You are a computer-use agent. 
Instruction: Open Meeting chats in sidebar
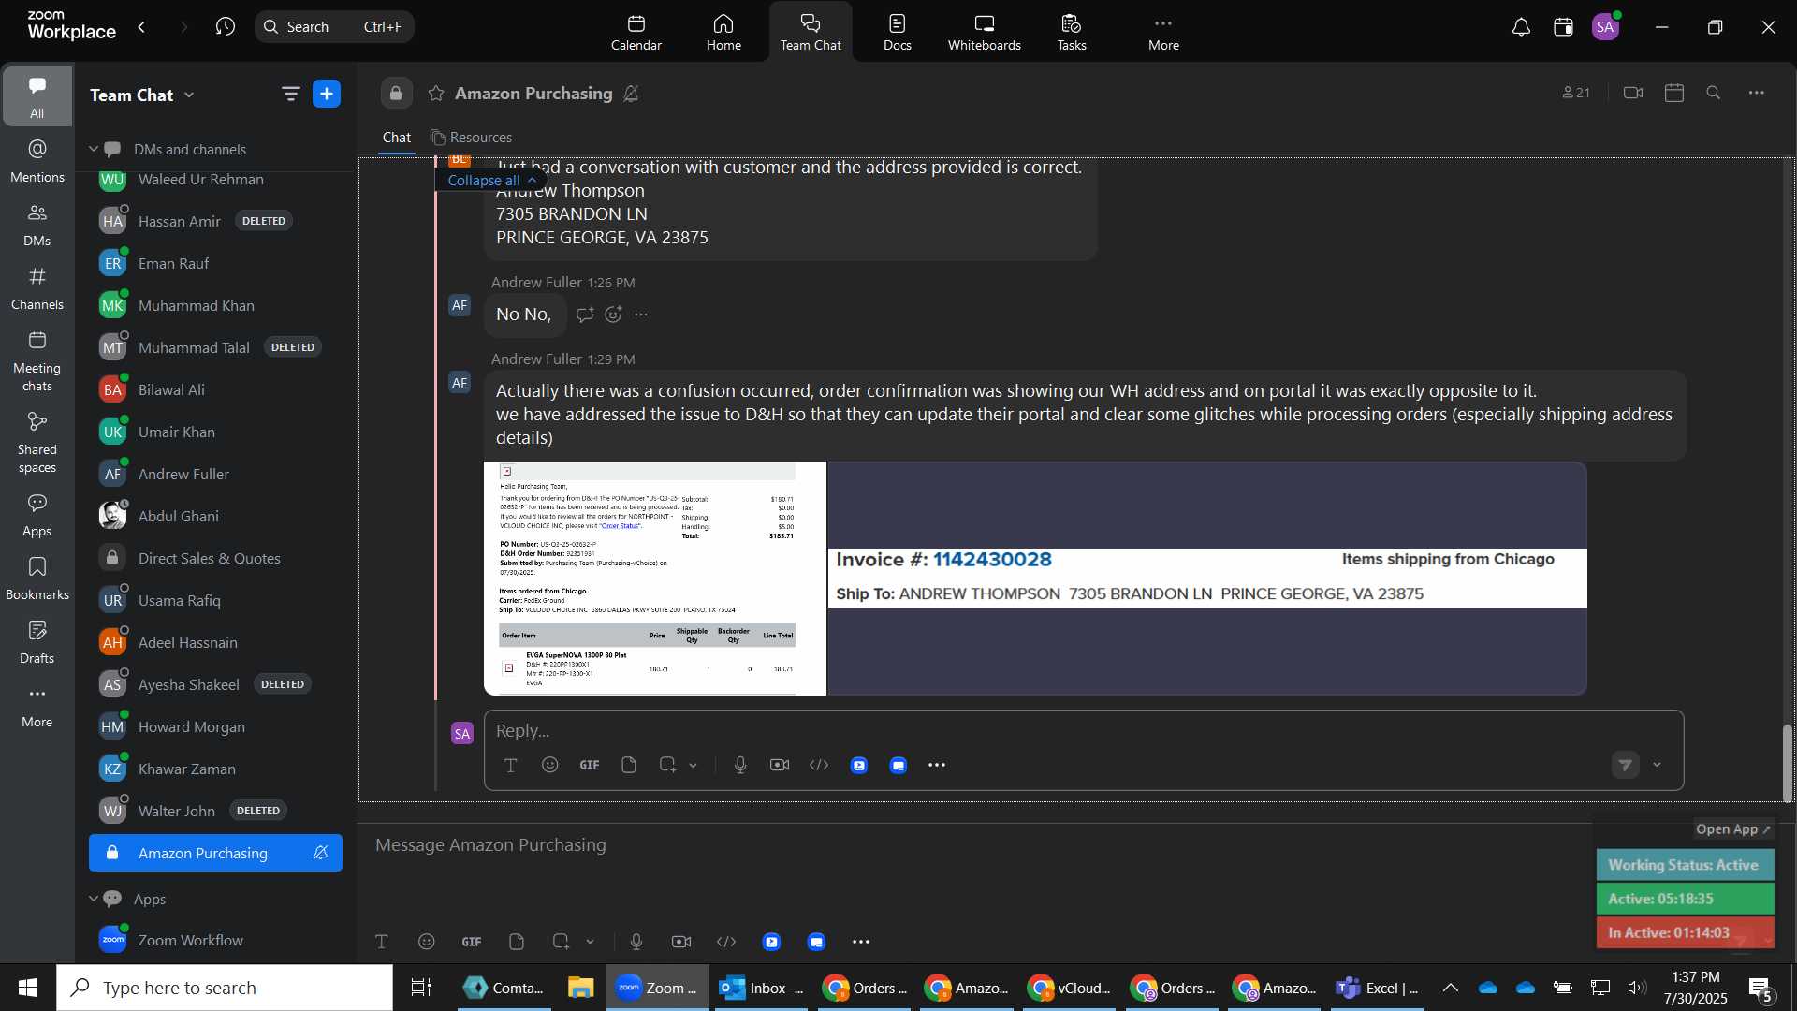pyautogui.click(x=37, y=360)
